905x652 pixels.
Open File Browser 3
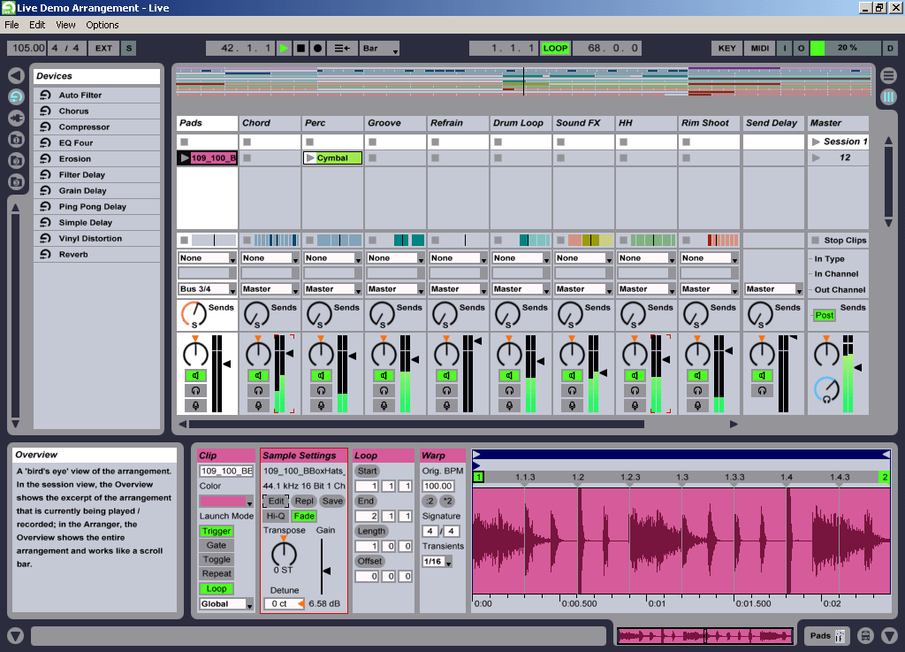tap(16, 182)
